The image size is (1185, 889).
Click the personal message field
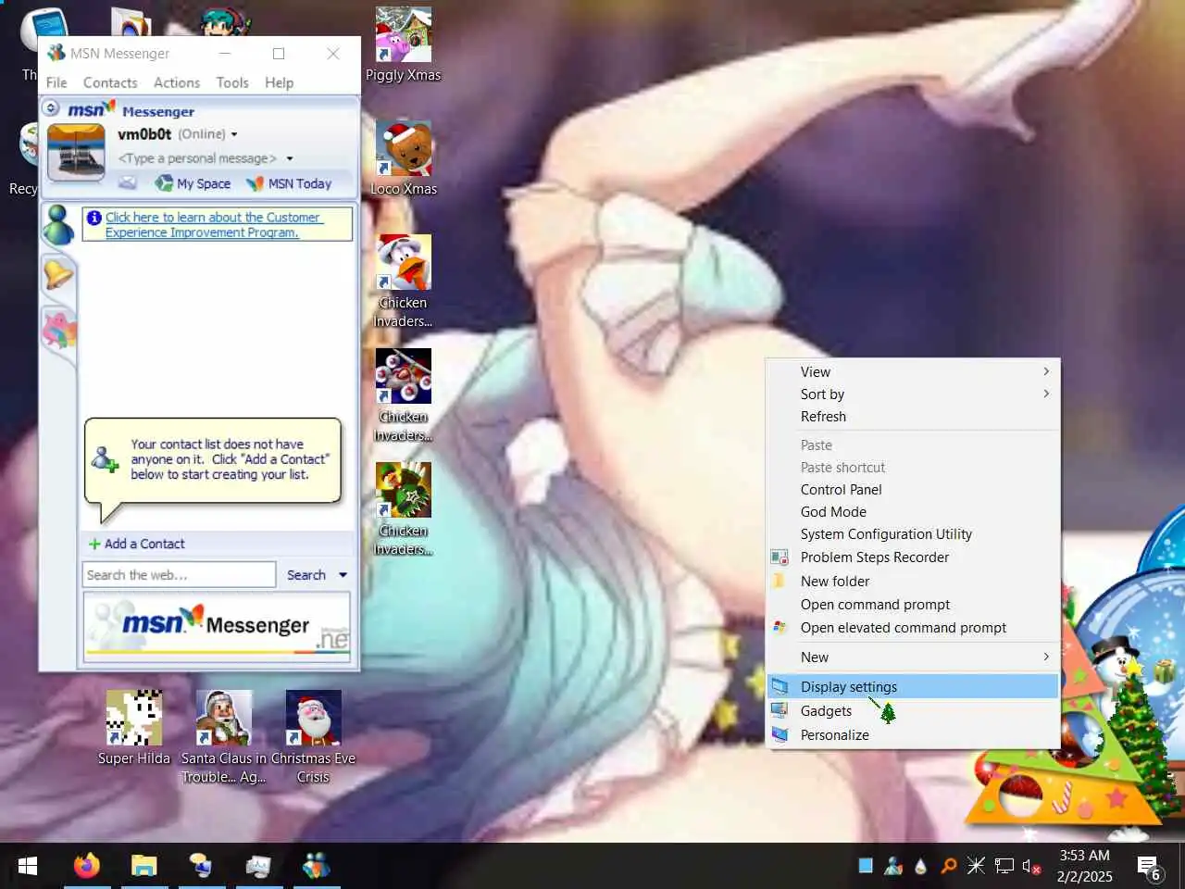(x=196, y=158)
